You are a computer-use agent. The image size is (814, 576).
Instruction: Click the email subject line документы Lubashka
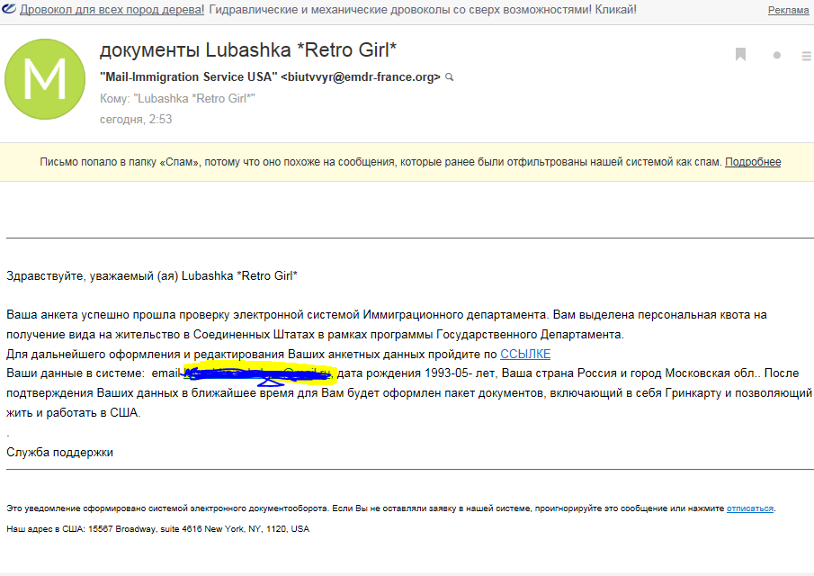(247, 49)
